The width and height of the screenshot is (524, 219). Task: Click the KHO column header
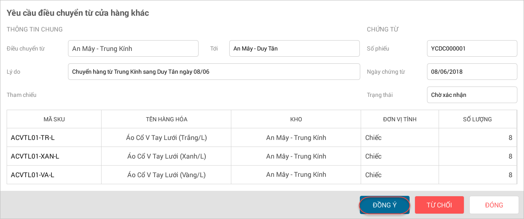[296, 119]
